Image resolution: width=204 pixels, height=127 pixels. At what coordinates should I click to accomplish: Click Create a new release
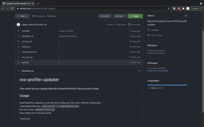(x=156, y=53)
